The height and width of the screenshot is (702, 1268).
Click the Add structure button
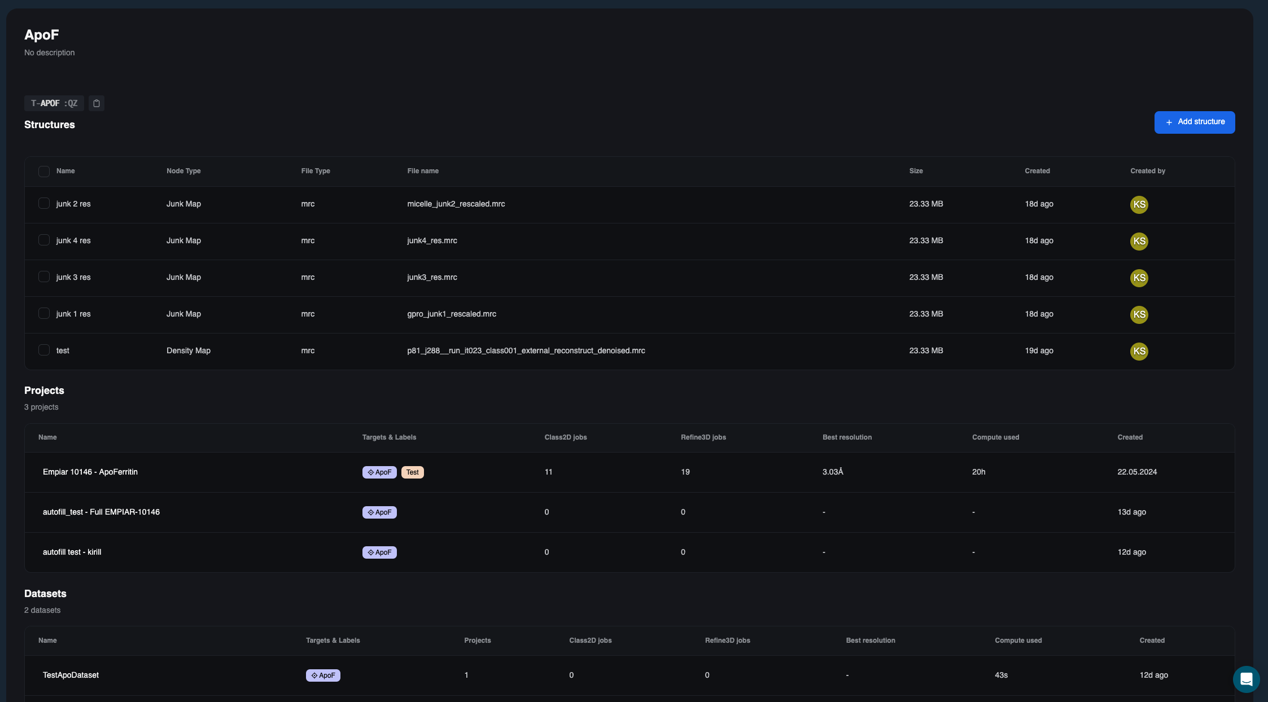point(1194,122)
